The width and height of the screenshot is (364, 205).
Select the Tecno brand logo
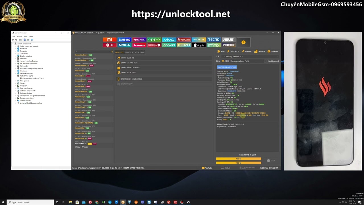(214, 40)
